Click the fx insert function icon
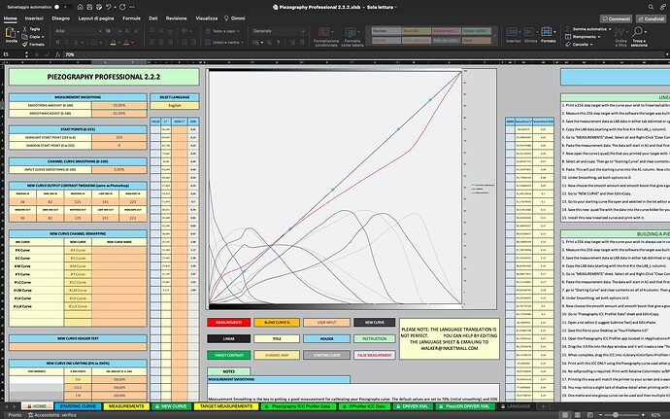This screenshot has width=670, height=419. (57, 54)
